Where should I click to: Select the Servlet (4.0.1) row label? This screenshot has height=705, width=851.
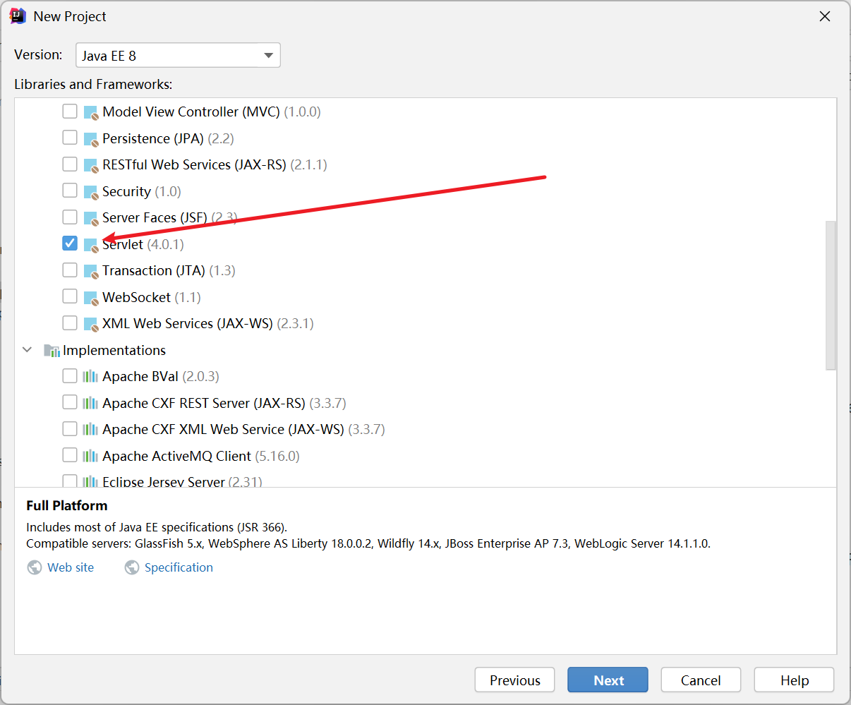(143, 244)
